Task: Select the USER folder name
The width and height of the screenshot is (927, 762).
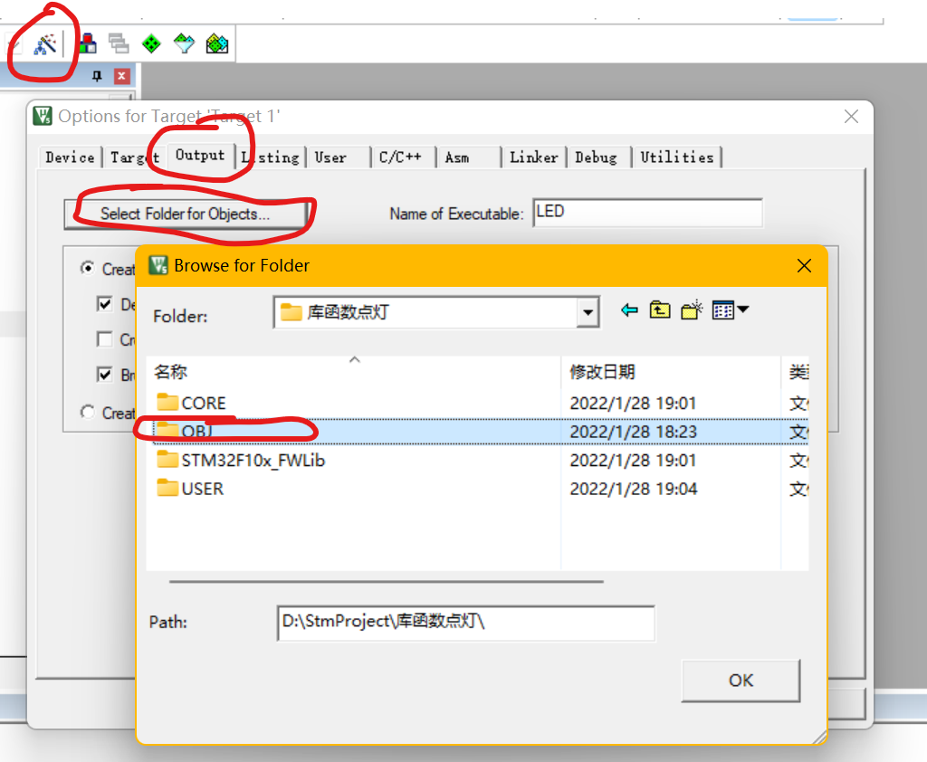Action: pos(203,489)
